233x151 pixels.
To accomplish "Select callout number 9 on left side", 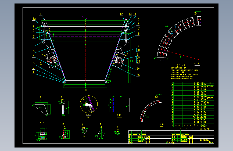I will click(34, 26).
